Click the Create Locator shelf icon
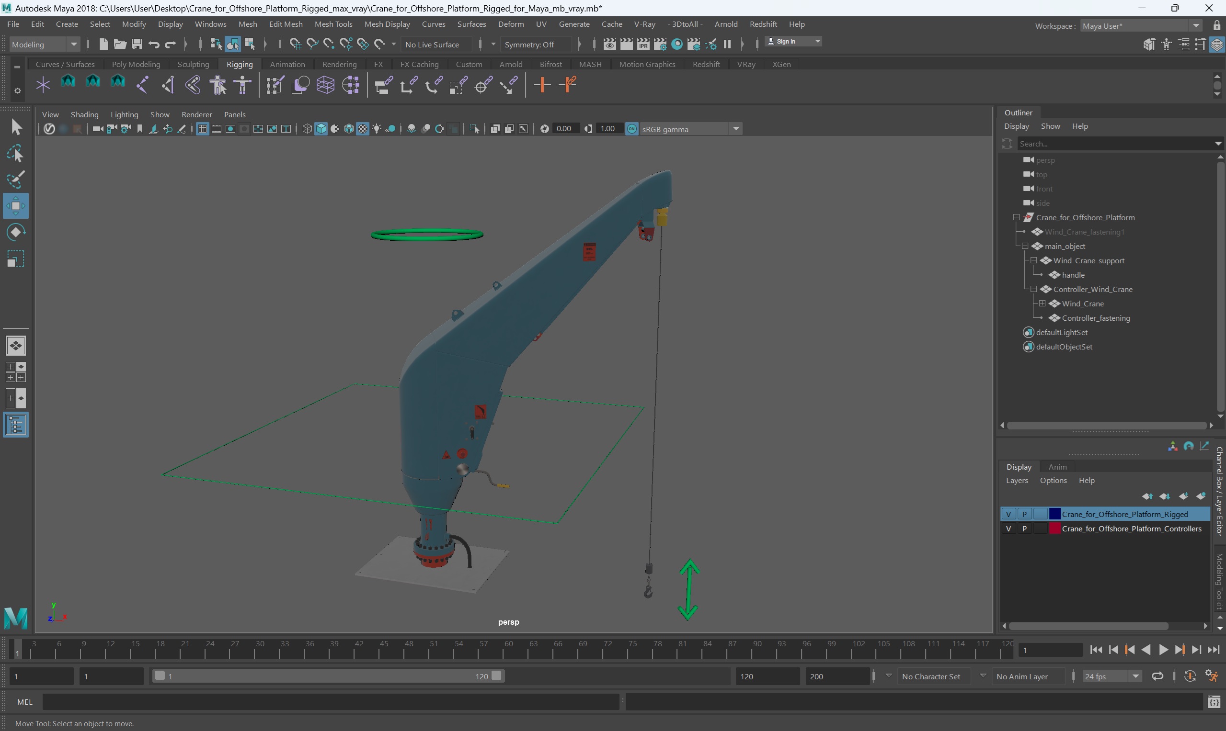 pyautogui.click(x=43, y=85)
